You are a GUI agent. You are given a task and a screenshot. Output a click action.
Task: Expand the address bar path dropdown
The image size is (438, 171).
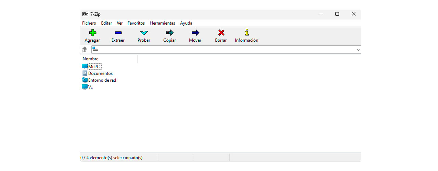tap(358, 50)
